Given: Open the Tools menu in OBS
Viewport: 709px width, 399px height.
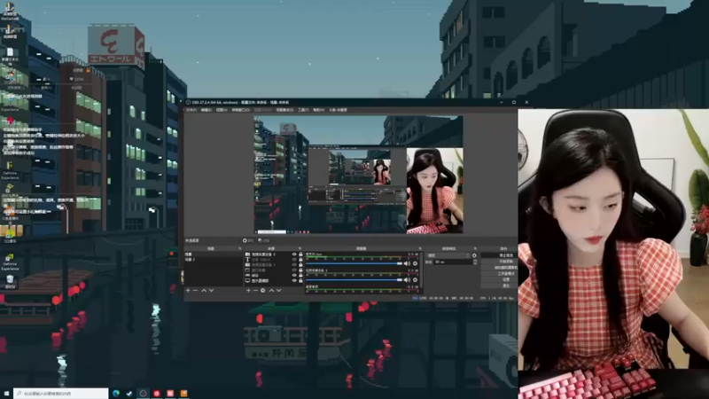Looking at the screenshot, I should click(303, 110).
